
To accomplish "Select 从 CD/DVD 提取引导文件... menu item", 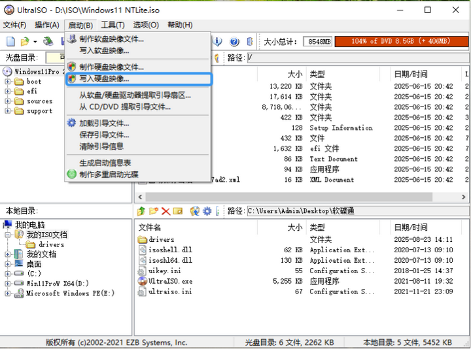I will click(x=138, y=107).
